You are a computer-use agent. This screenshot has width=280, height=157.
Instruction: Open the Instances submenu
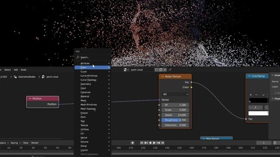92,92
